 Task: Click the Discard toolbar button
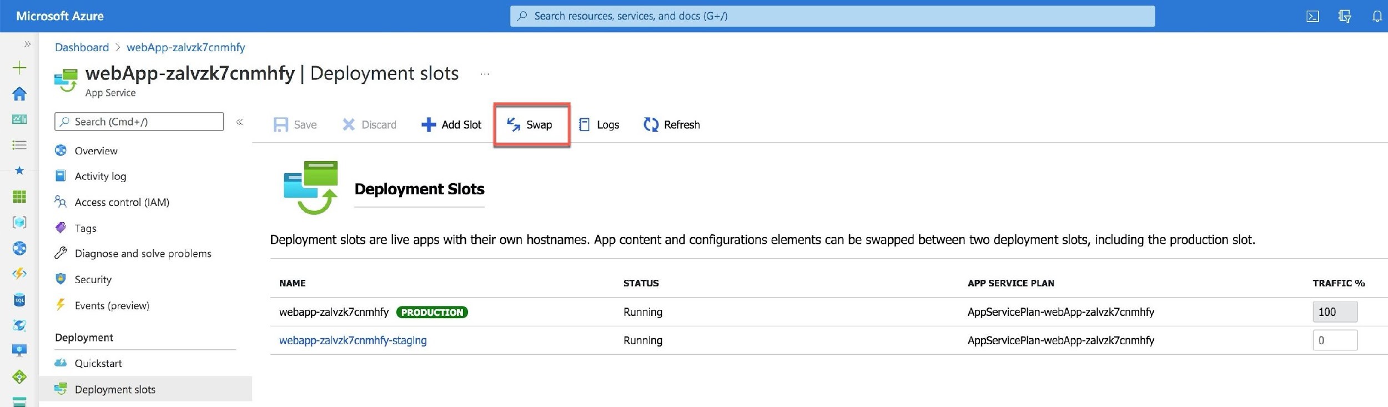point(369,124)
